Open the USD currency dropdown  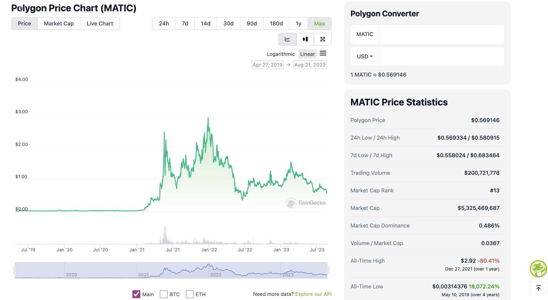364,56
